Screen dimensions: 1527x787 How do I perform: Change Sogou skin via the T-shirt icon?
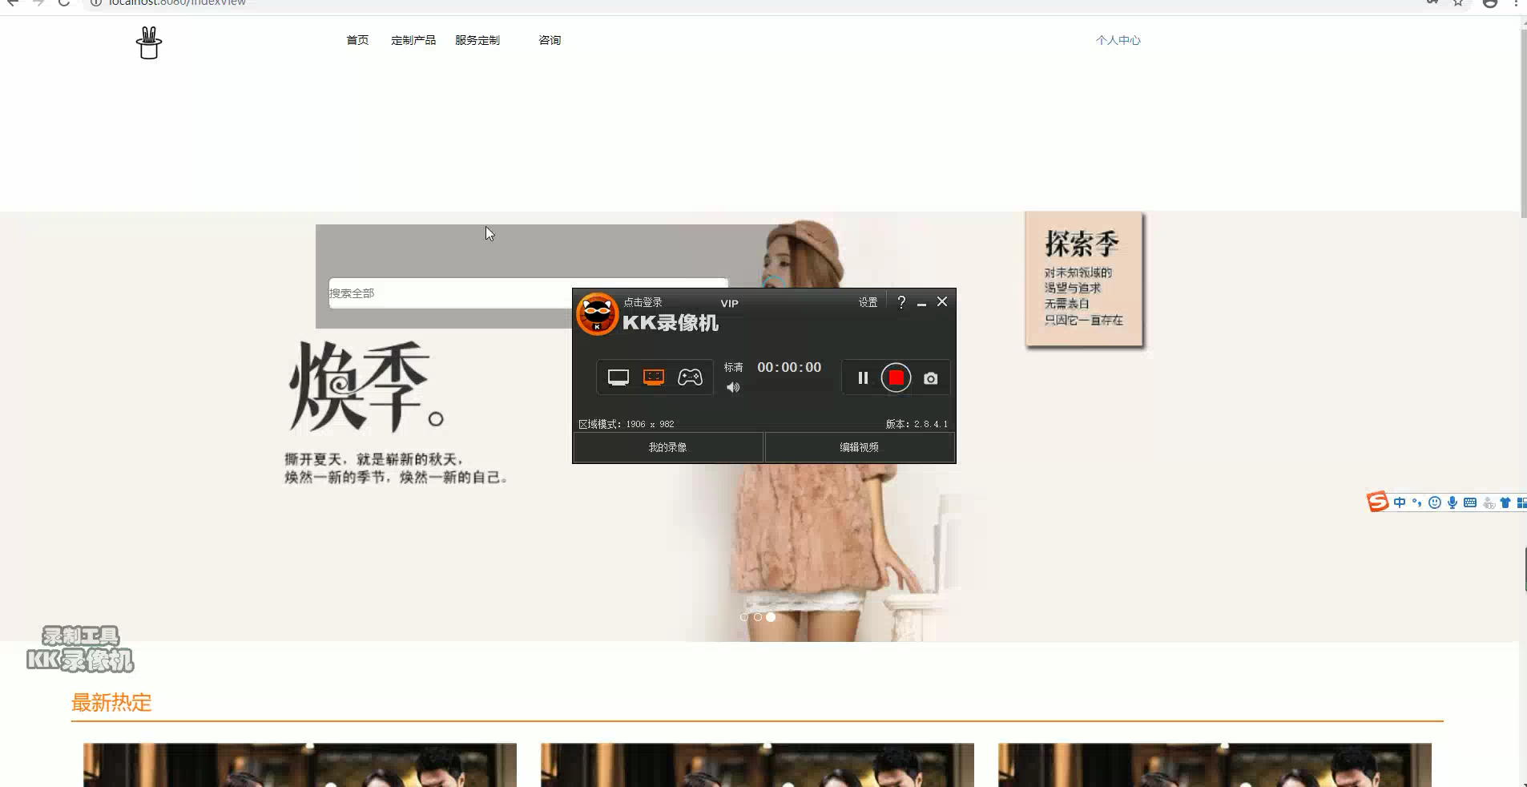click(1506, 502)
